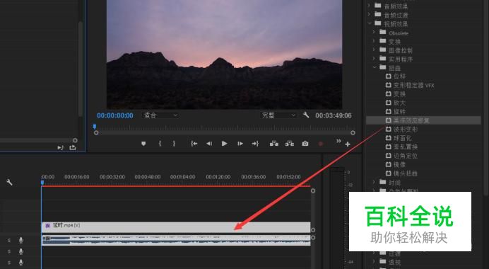Image resolution: width=489 pixels, height=269 pixels.
Task: Click timeline ruler at 00:00:48:00
Action: click(148, 177)
